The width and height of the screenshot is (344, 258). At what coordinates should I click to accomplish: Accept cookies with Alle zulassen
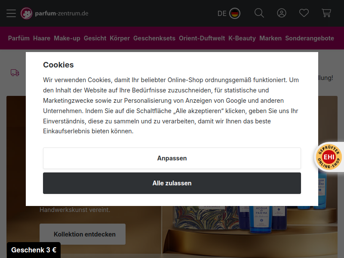(x=172, y=183)
